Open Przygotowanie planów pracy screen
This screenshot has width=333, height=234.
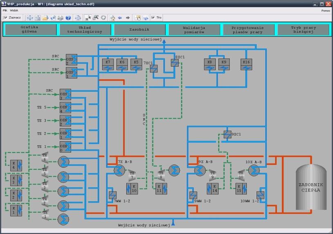[x=248, y=29]
